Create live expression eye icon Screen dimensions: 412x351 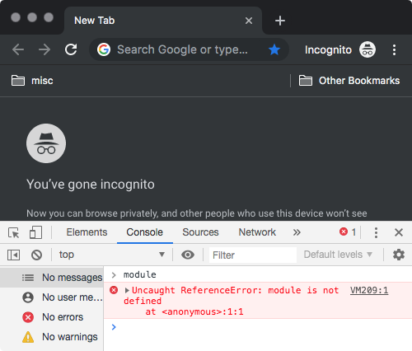188,255
